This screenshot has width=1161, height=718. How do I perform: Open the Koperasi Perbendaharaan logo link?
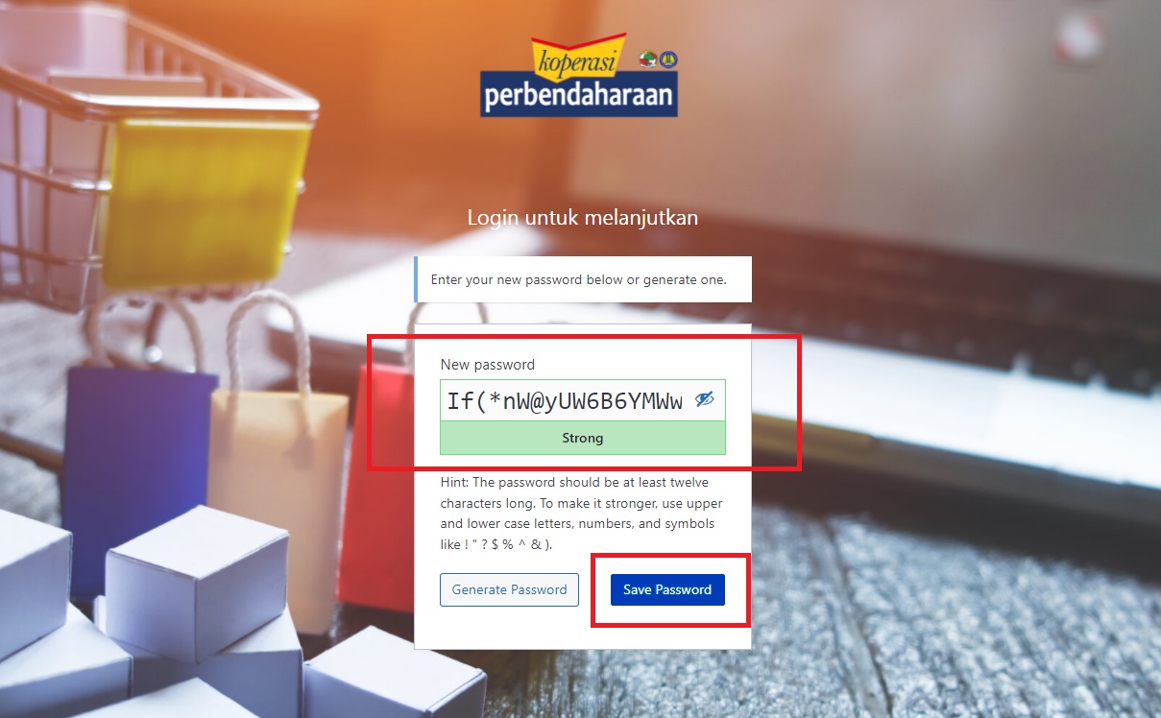click(x=580, y=75)
